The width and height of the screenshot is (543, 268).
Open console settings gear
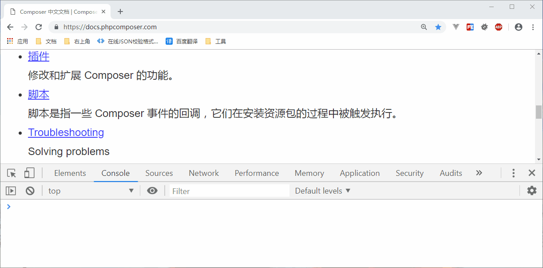(x=532, y=191)
